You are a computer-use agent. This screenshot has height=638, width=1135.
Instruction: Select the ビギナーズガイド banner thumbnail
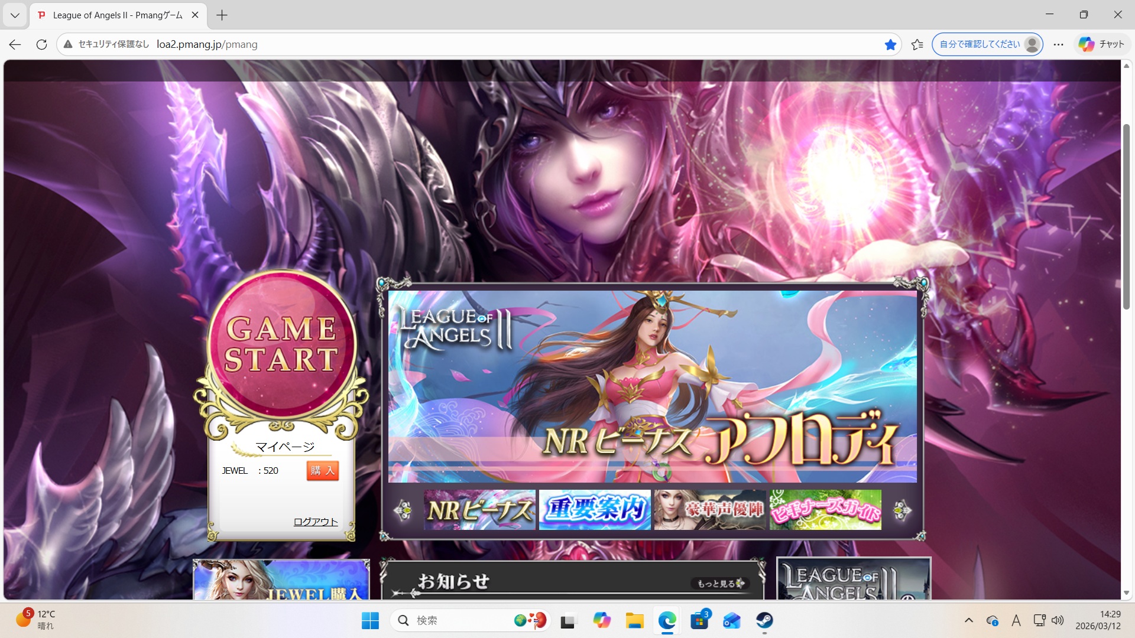click(825, 509)
